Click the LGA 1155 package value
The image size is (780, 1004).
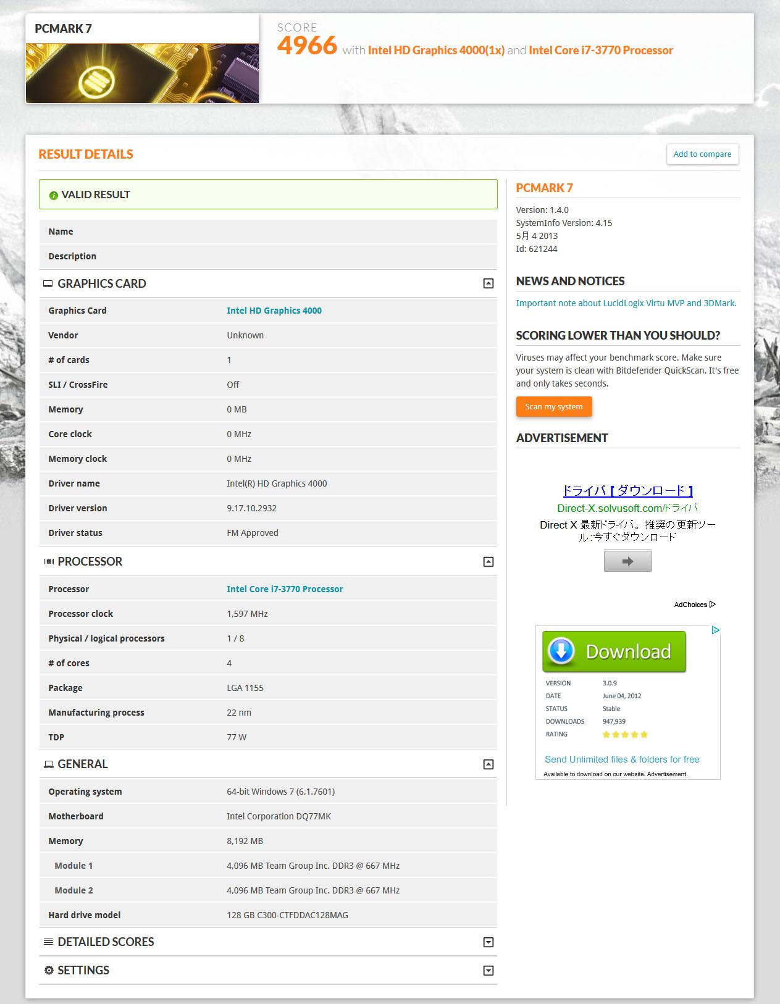click(245, 688)
